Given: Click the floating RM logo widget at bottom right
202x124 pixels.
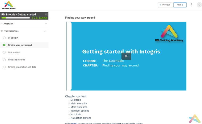Looking at the screenshot, I should point(195,119).
